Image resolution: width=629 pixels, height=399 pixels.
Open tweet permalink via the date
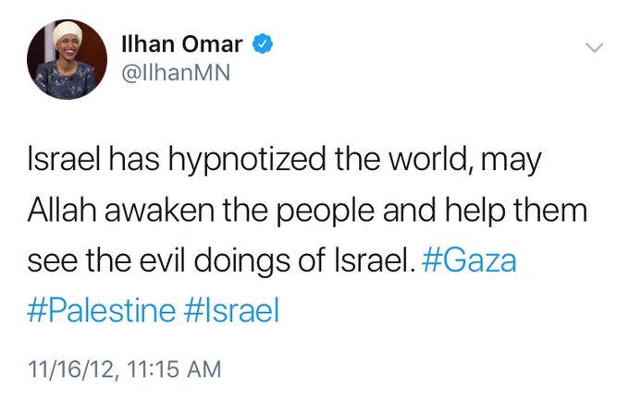pyautogui.click(x=124, y=369)
